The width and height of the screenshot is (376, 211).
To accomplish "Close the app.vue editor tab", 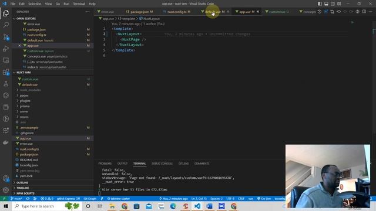I will coord(258,12).
